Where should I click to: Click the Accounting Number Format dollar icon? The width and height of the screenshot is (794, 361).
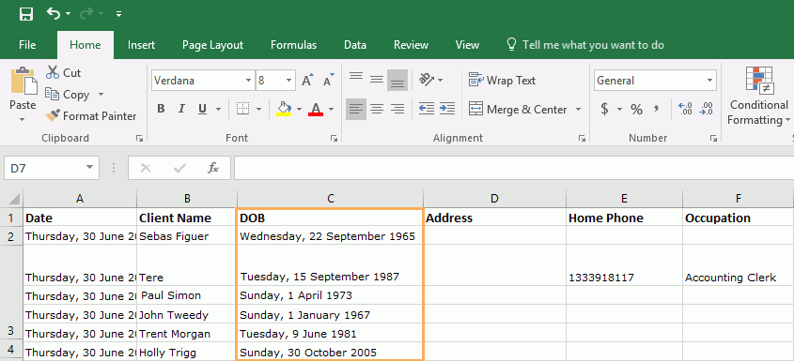[604, 109]
